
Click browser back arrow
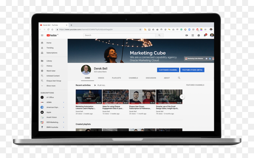point(40,29)
